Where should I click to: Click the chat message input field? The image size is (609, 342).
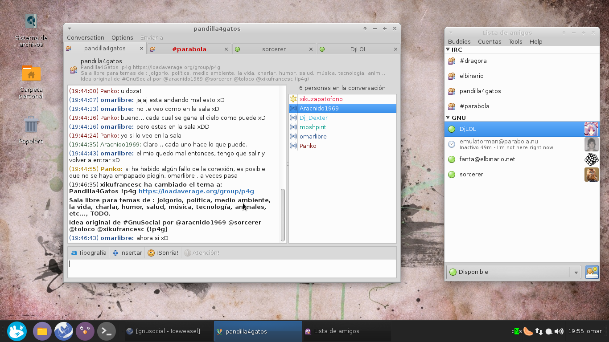click(232, 268)
